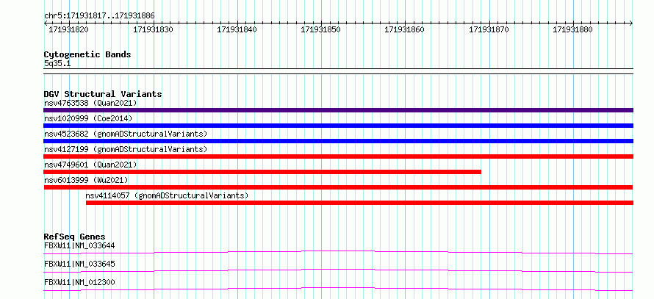Click the left arrow end of ruler
This screenshot has height=299, width=654.
(46, 24)
